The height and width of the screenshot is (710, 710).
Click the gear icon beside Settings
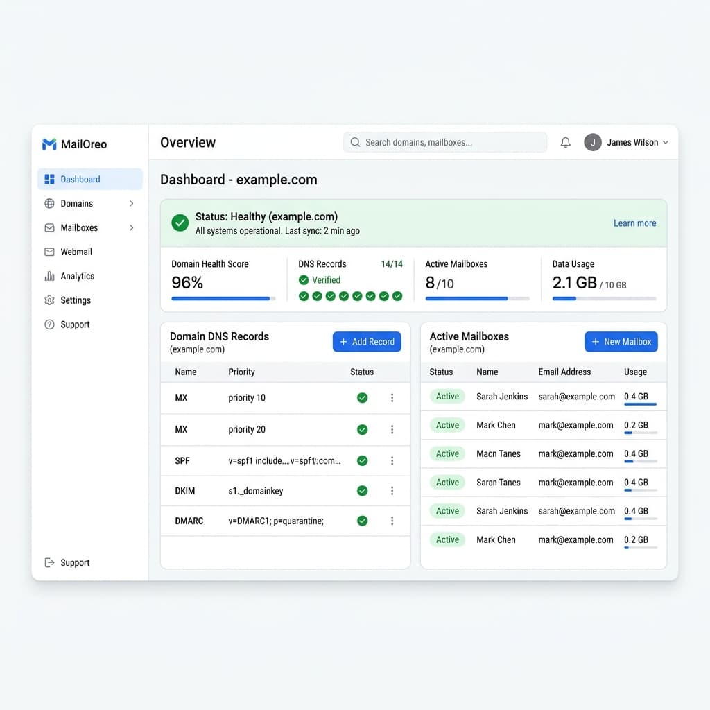[49, 300]
